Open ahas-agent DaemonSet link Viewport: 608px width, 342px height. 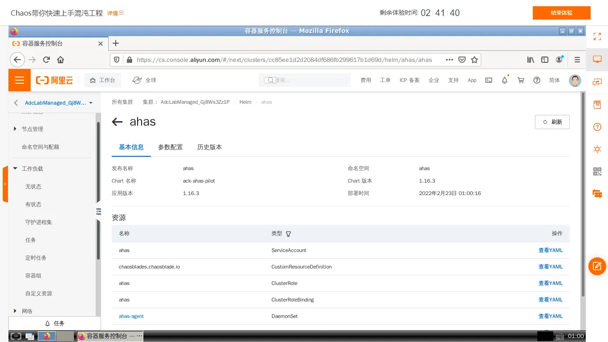point(131,316)
